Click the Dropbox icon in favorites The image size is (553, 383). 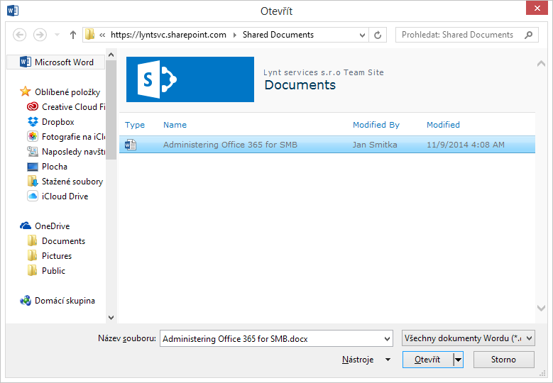pos(33,121)
